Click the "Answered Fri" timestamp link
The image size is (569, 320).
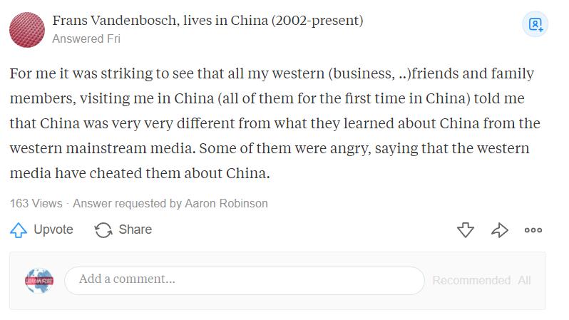[x=86, y=39]
